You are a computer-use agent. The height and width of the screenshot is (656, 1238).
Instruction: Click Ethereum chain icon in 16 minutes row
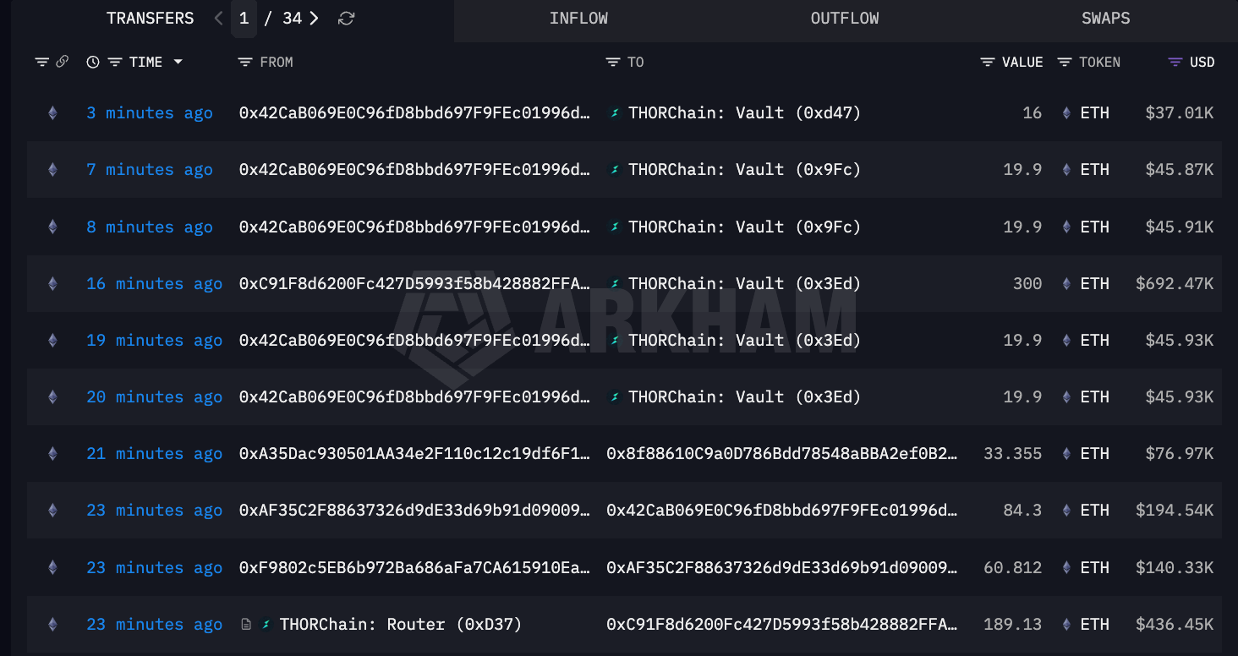[x=52, y=284]
